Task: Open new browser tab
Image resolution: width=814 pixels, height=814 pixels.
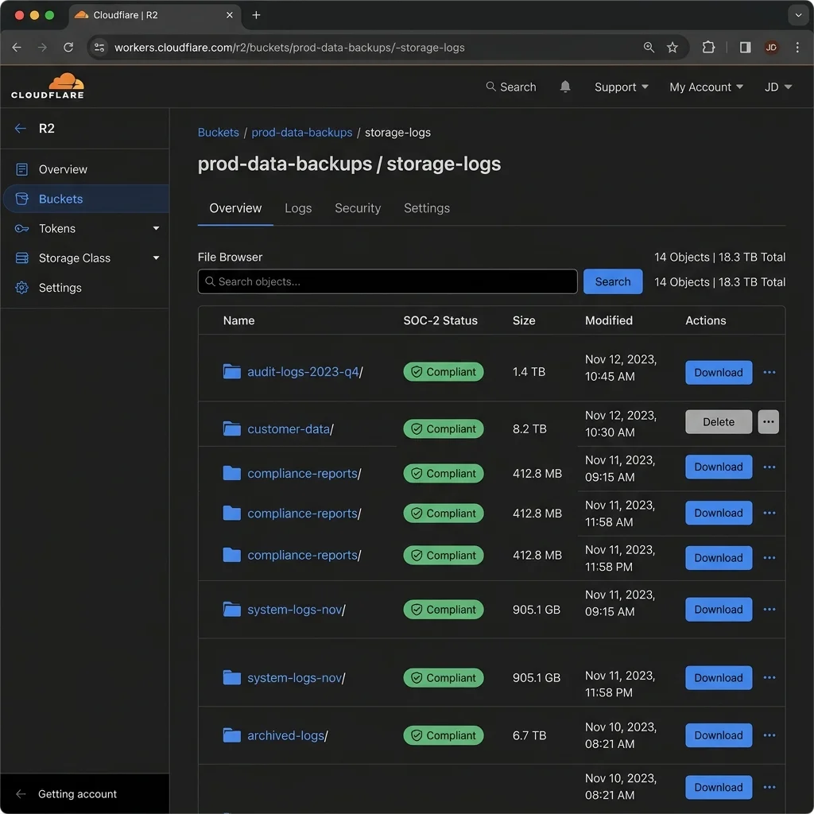Action: click(x=256, y=15)
